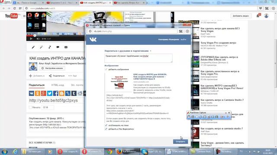The height and width of the screenshot is (155, 277).
Task: Choose FastStone capture freehand region tool
Action: [201, 117]
